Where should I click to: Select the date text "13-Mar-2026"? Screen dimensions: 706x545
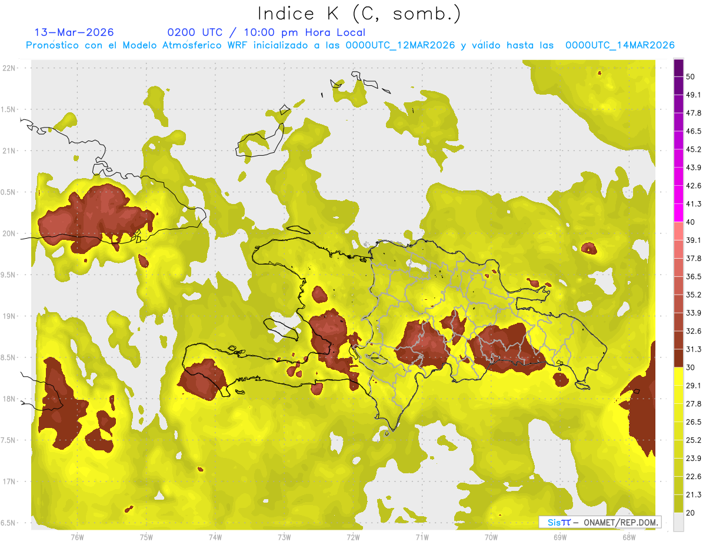coord(74,32)
